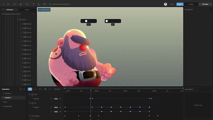The width and height of the screenshot is (213, 120).
Task: Click the ANIMATING status badge
Action: [44, 10]
